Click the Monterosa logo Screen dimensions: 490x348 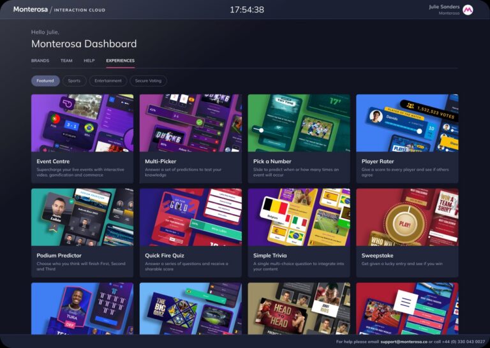coord(31,10)
